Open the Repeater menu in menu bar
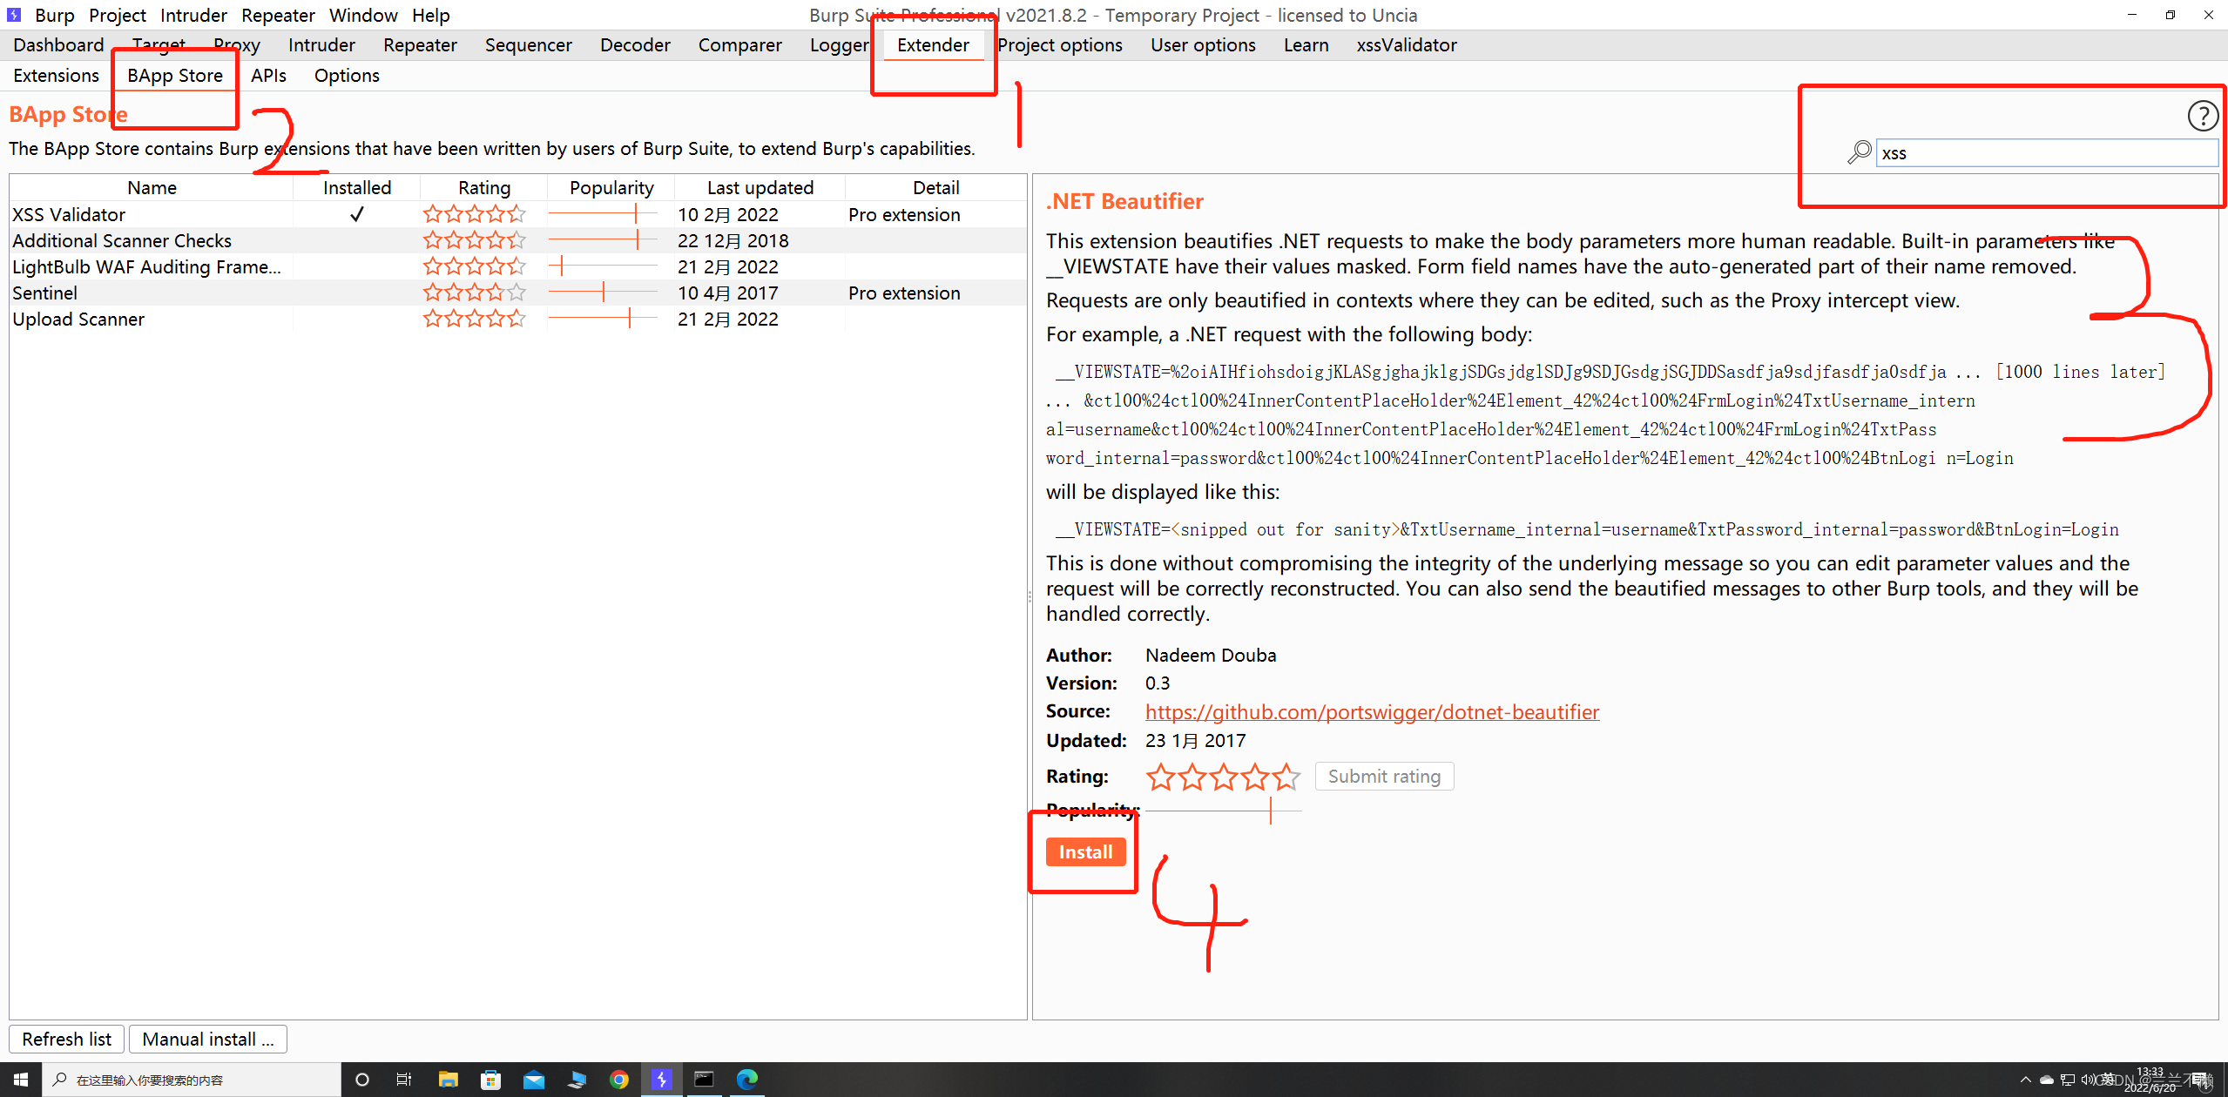The height and width of the screenshot is (1097, 2228). pyautogui.click(x=278, y=15)
